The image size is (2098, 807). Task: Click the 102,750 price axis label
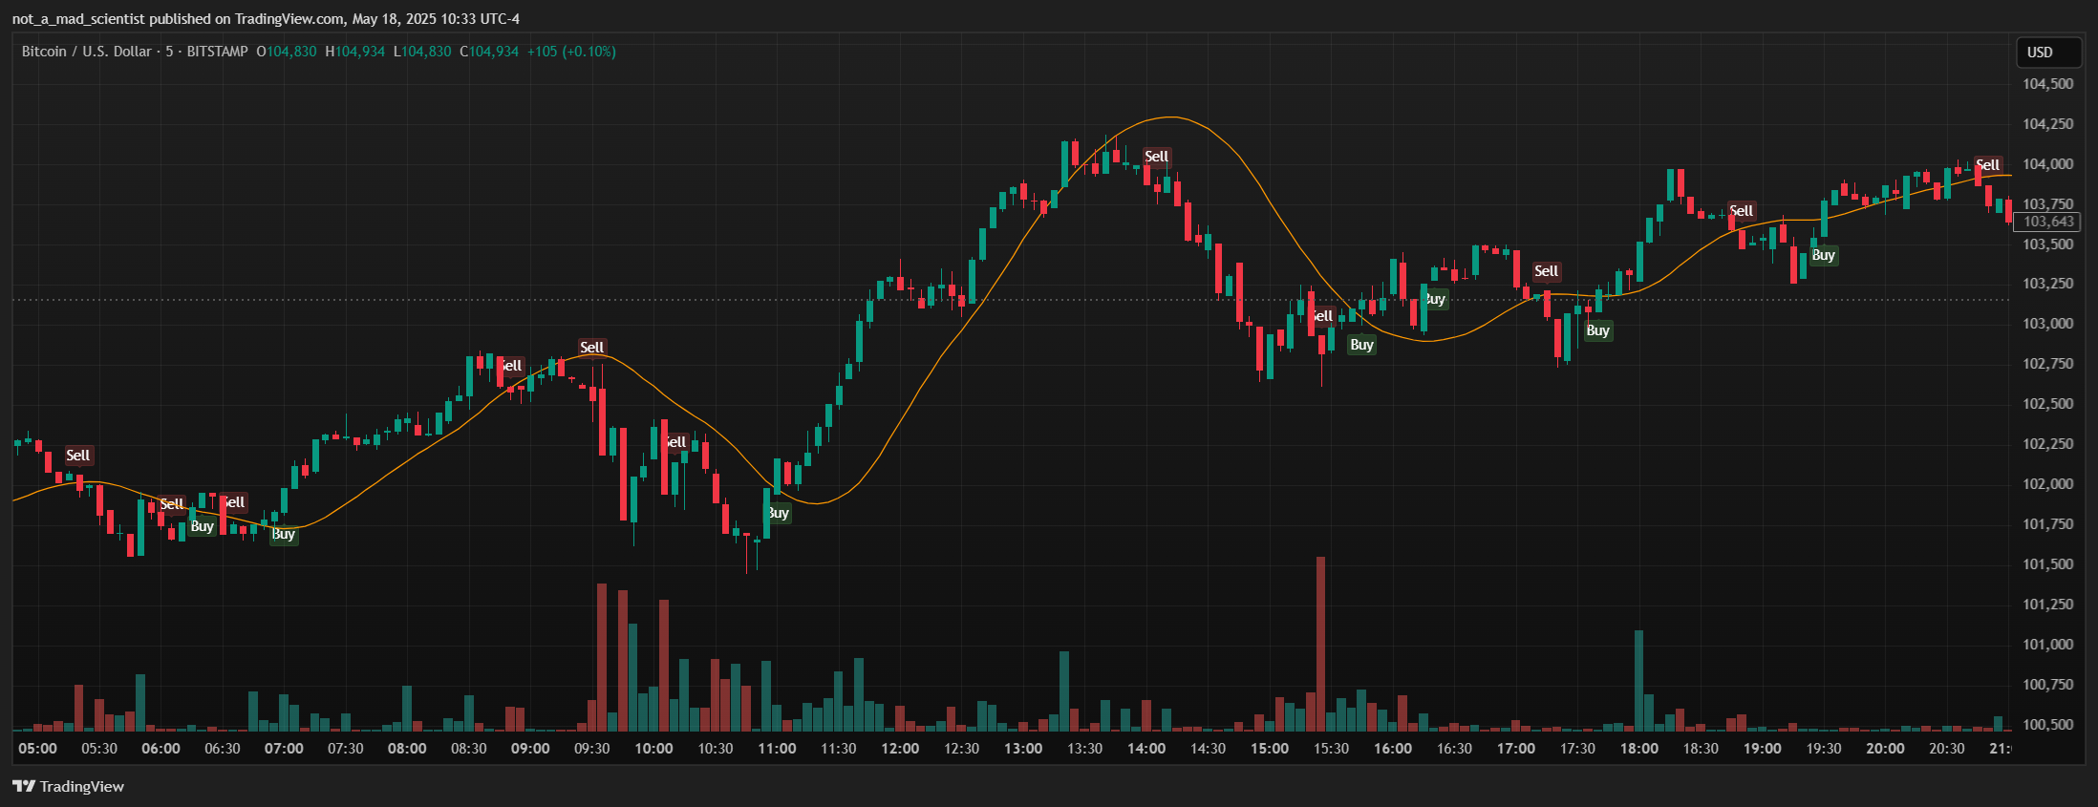click(2048, 364)
